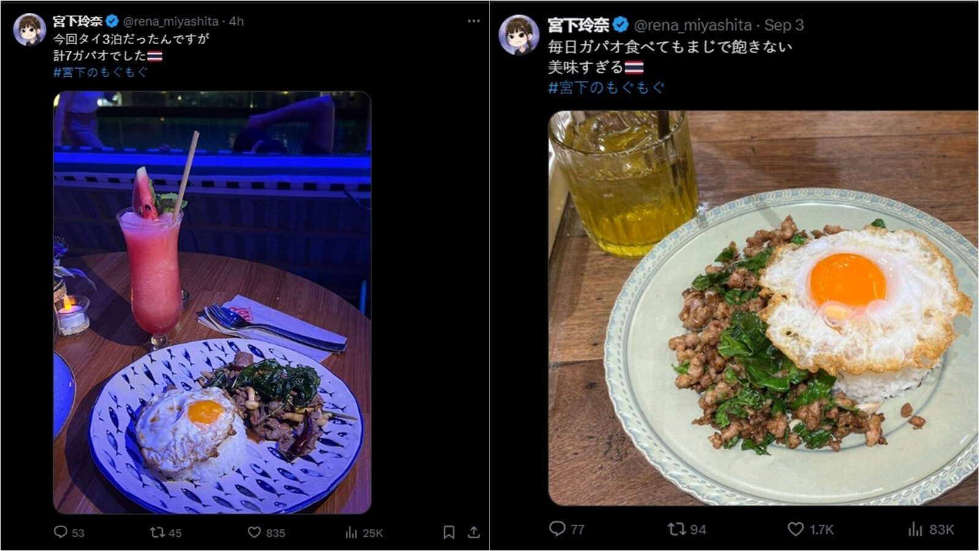This screenshot has width=979, height=551.
Task: View analytics for right tweet with 83K views
Action: pos(931,529)
